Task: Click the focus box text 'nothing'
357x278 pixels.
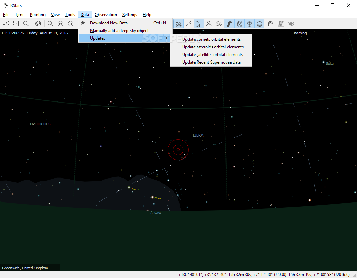Action: click(x=300, y=33)
